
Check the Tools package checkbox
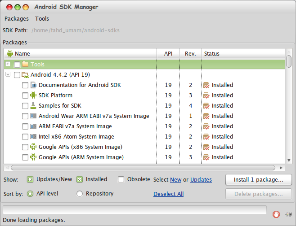tap(17, 65)
